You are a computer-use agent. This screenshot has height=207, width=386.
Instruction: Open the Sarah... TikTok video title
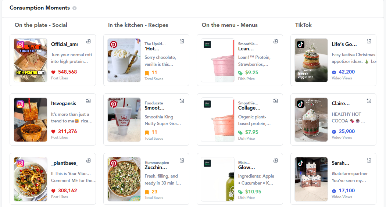(340, 163)
